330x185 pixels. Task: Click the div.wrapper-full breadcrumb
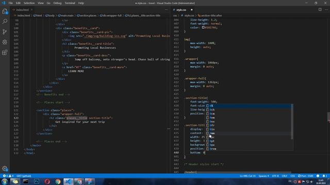click(111, 15)
